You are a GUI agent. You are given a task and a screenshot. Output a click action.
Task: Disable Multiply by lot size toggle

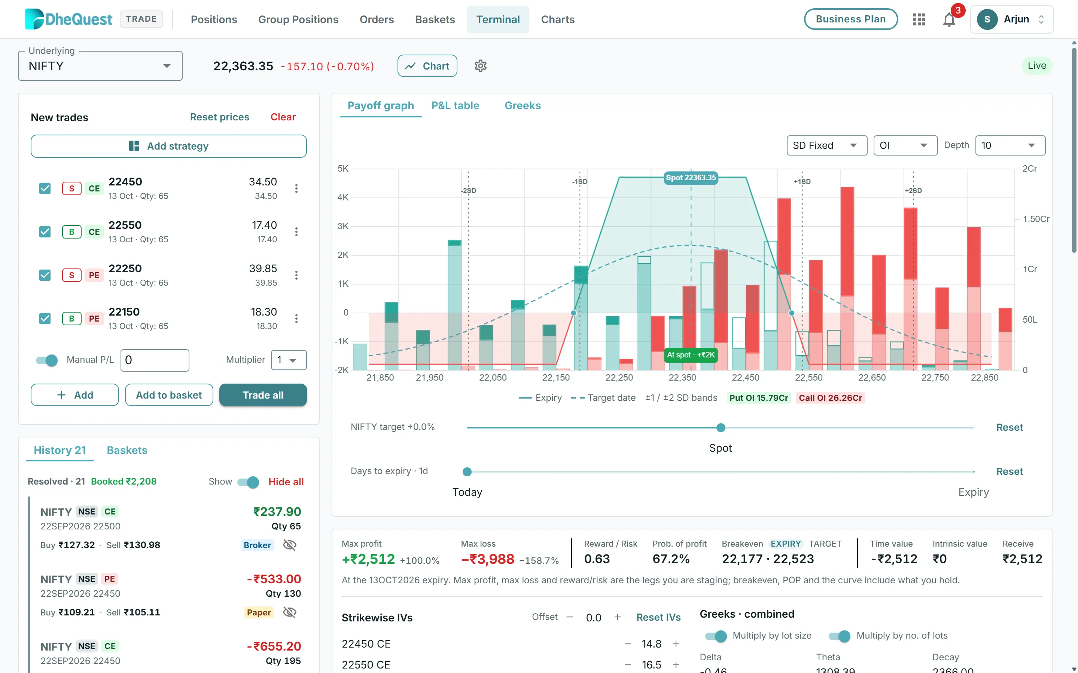click(x=715, y=636)
